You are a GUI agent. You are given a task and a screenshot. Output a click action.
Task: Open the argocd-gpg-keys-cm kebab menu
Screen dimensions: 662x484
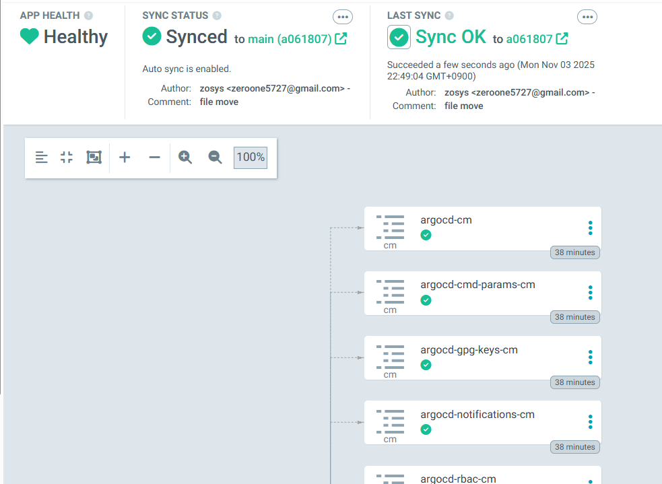[x=590, y=358]
